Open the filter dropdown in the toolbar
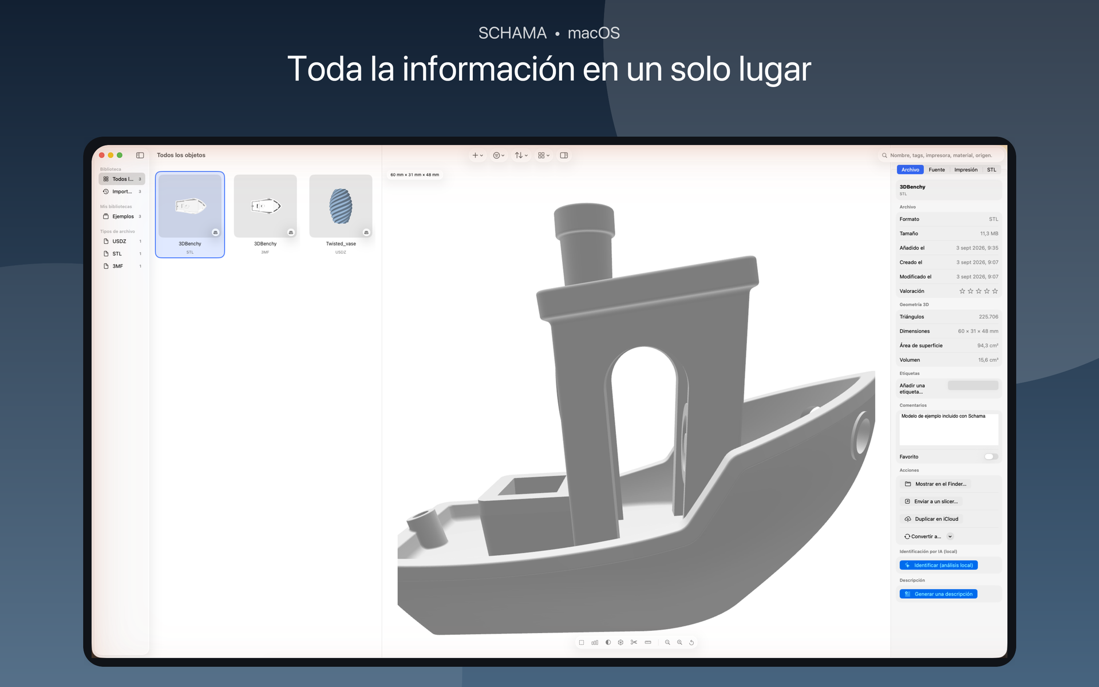1099x687 pixels. [x=499, y=155]
